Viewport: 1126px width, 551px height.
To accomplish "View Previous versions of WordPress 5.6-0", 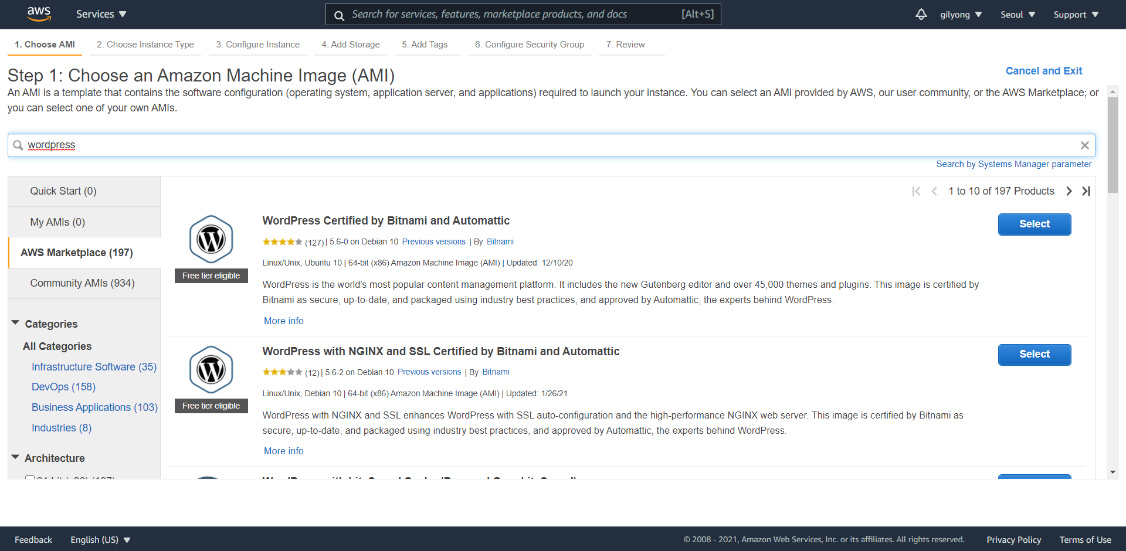I will click(433, 242).
